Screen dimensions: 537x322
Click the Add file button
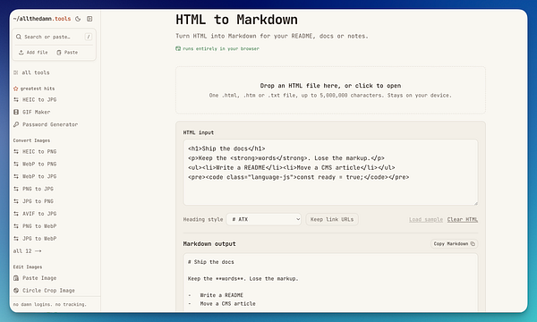33,53
